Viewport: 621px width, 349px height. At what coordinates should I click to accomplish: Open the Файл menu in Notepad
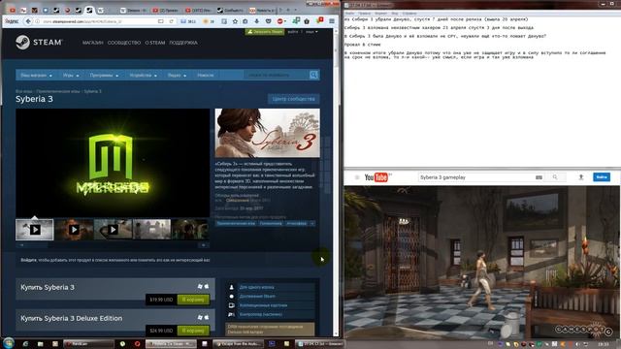click(x=349, y=14)
